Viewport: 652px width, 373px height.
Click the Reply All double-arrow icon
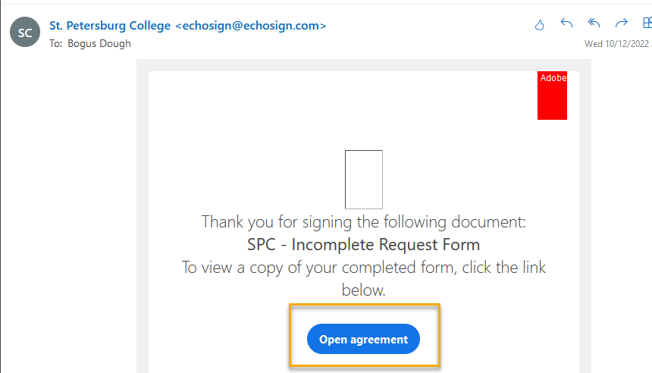click(x=594, y=24)
